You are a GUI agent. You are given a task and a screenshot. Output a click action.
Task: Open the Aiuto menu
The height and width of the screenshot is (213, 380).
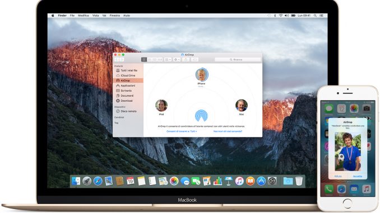pyautogui.click(x=127, y=16)
